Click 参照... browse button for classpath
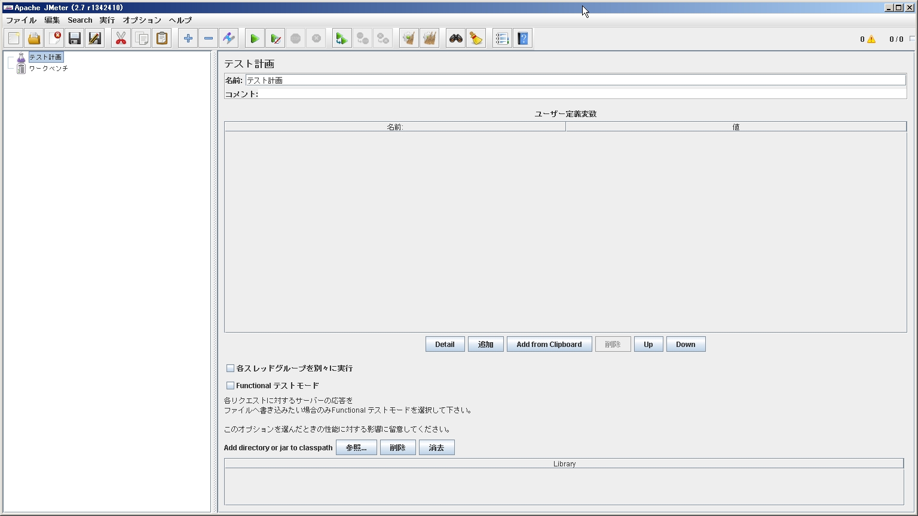This screenshot has height=516, width=918. (356, 448)
